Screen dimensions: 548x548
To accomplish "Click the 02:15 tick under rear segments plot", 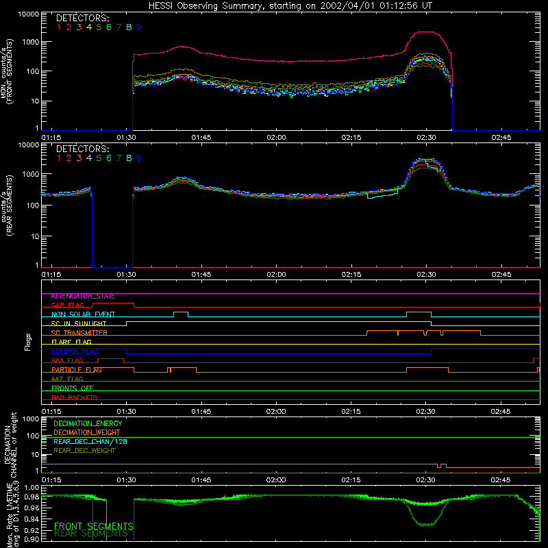I will coord(351,275).
